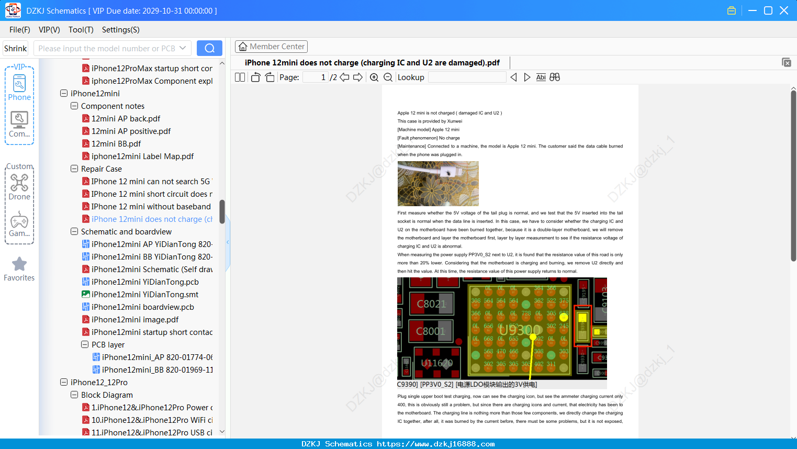Image resolution: width=797 pixels, height=449 pixels.
Task: Open the File(F) menu
Action: click(x=20, y=30)
